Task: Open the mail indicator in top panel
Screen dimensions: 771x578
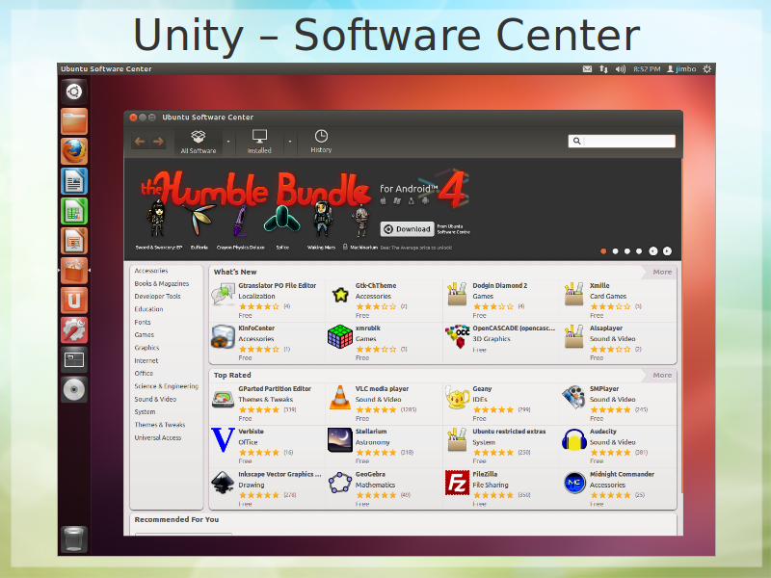Action: (x=587, y=69)
